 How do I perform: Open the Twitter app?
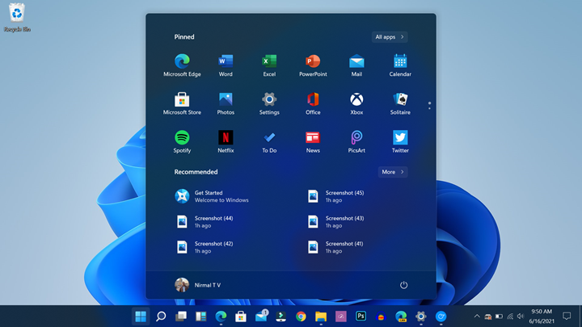[400, 141]
